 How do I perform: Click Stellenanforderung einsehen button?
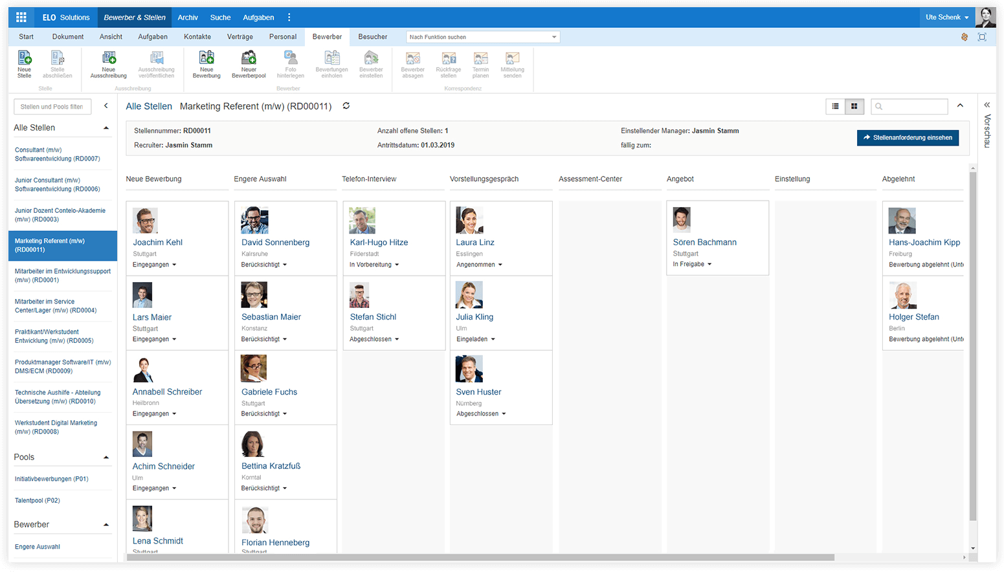point(908,138)
